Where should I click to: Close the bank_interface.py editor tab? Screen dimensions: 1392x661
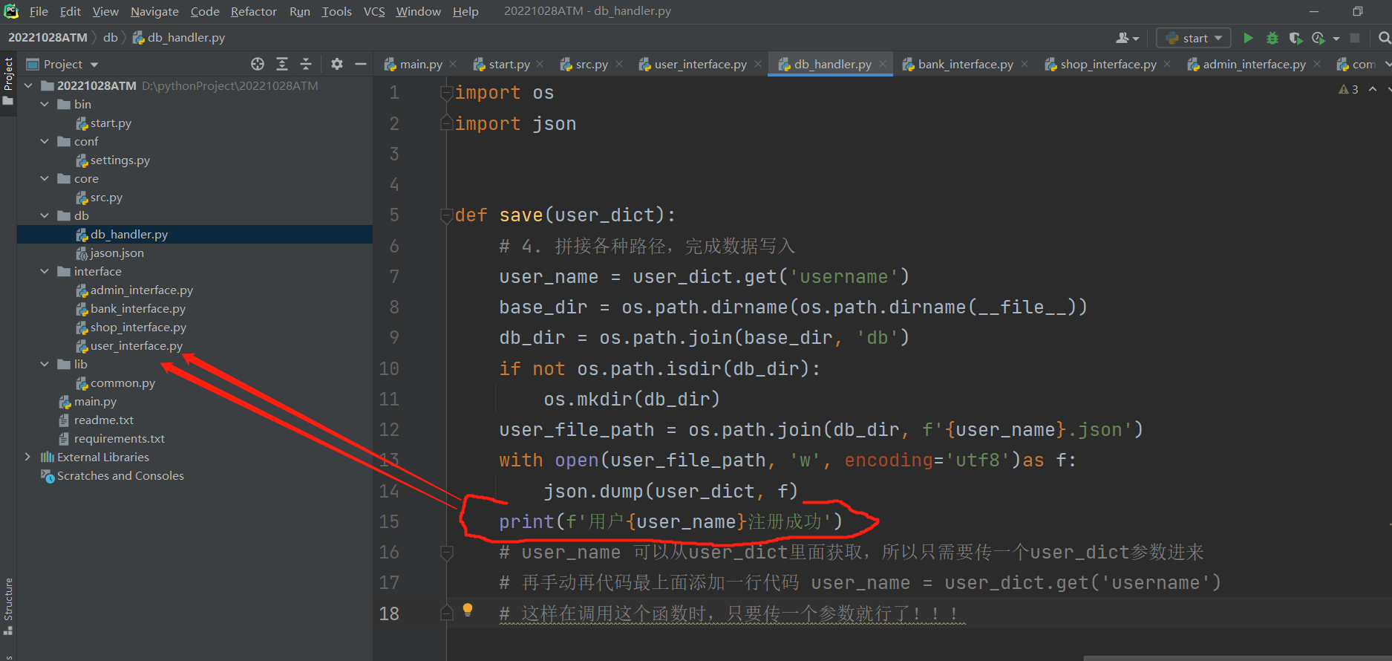pyautogui.click(x=1025, y=64)
